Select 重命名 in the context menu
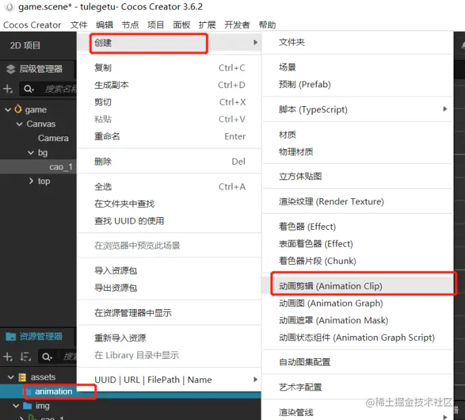465x420 pixels. pyautogui.click(x=169, y=136)
